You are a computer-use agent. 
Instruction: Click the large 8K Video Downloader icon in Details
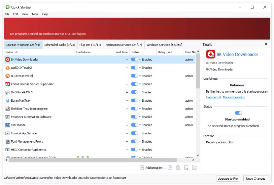(x=210, y=54)
